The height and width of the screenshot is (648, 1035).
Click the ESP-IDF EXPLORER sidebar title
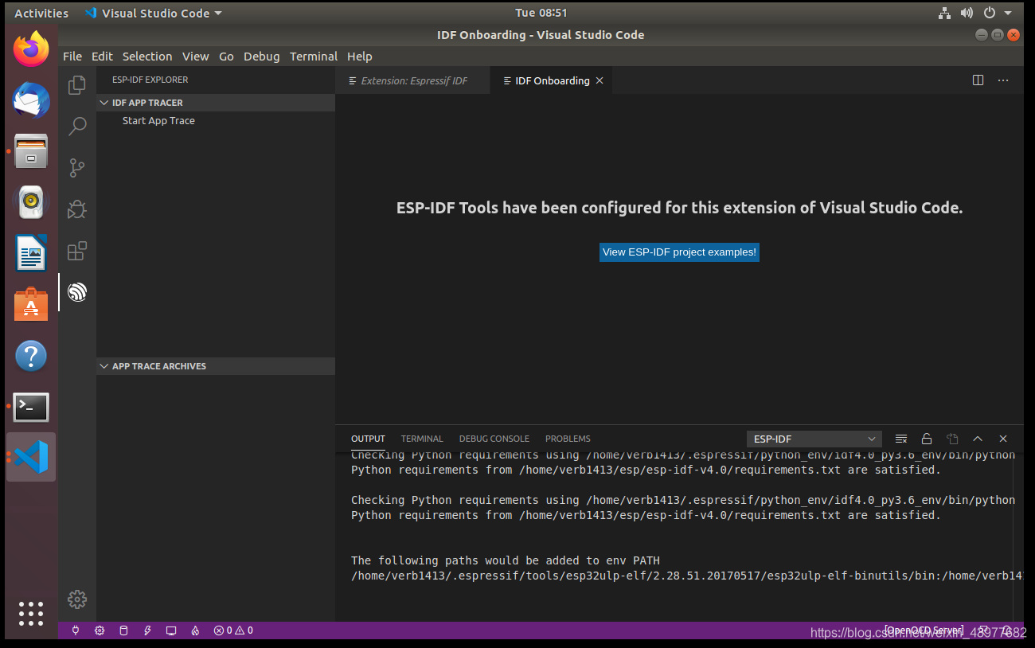pos(150,80)
